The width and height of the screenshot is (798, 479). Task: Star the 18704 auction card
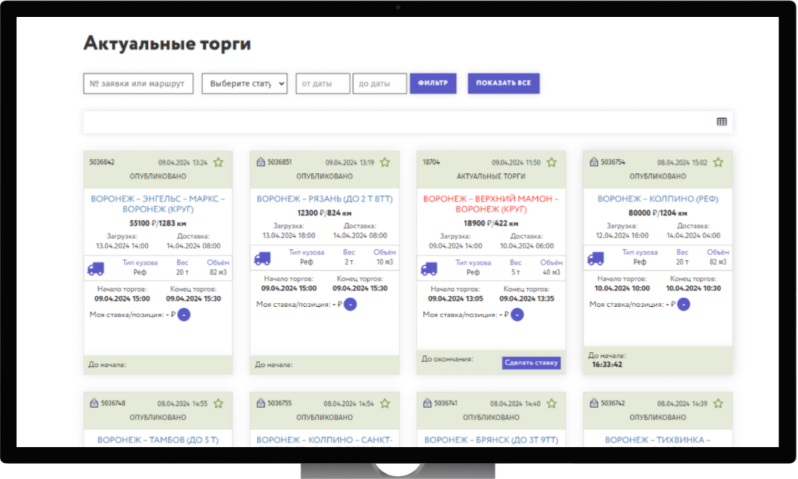551,162
